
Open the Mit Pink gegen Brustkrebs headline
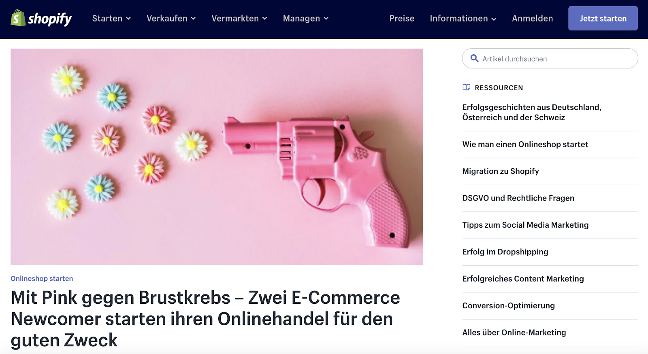coord(205,319)
